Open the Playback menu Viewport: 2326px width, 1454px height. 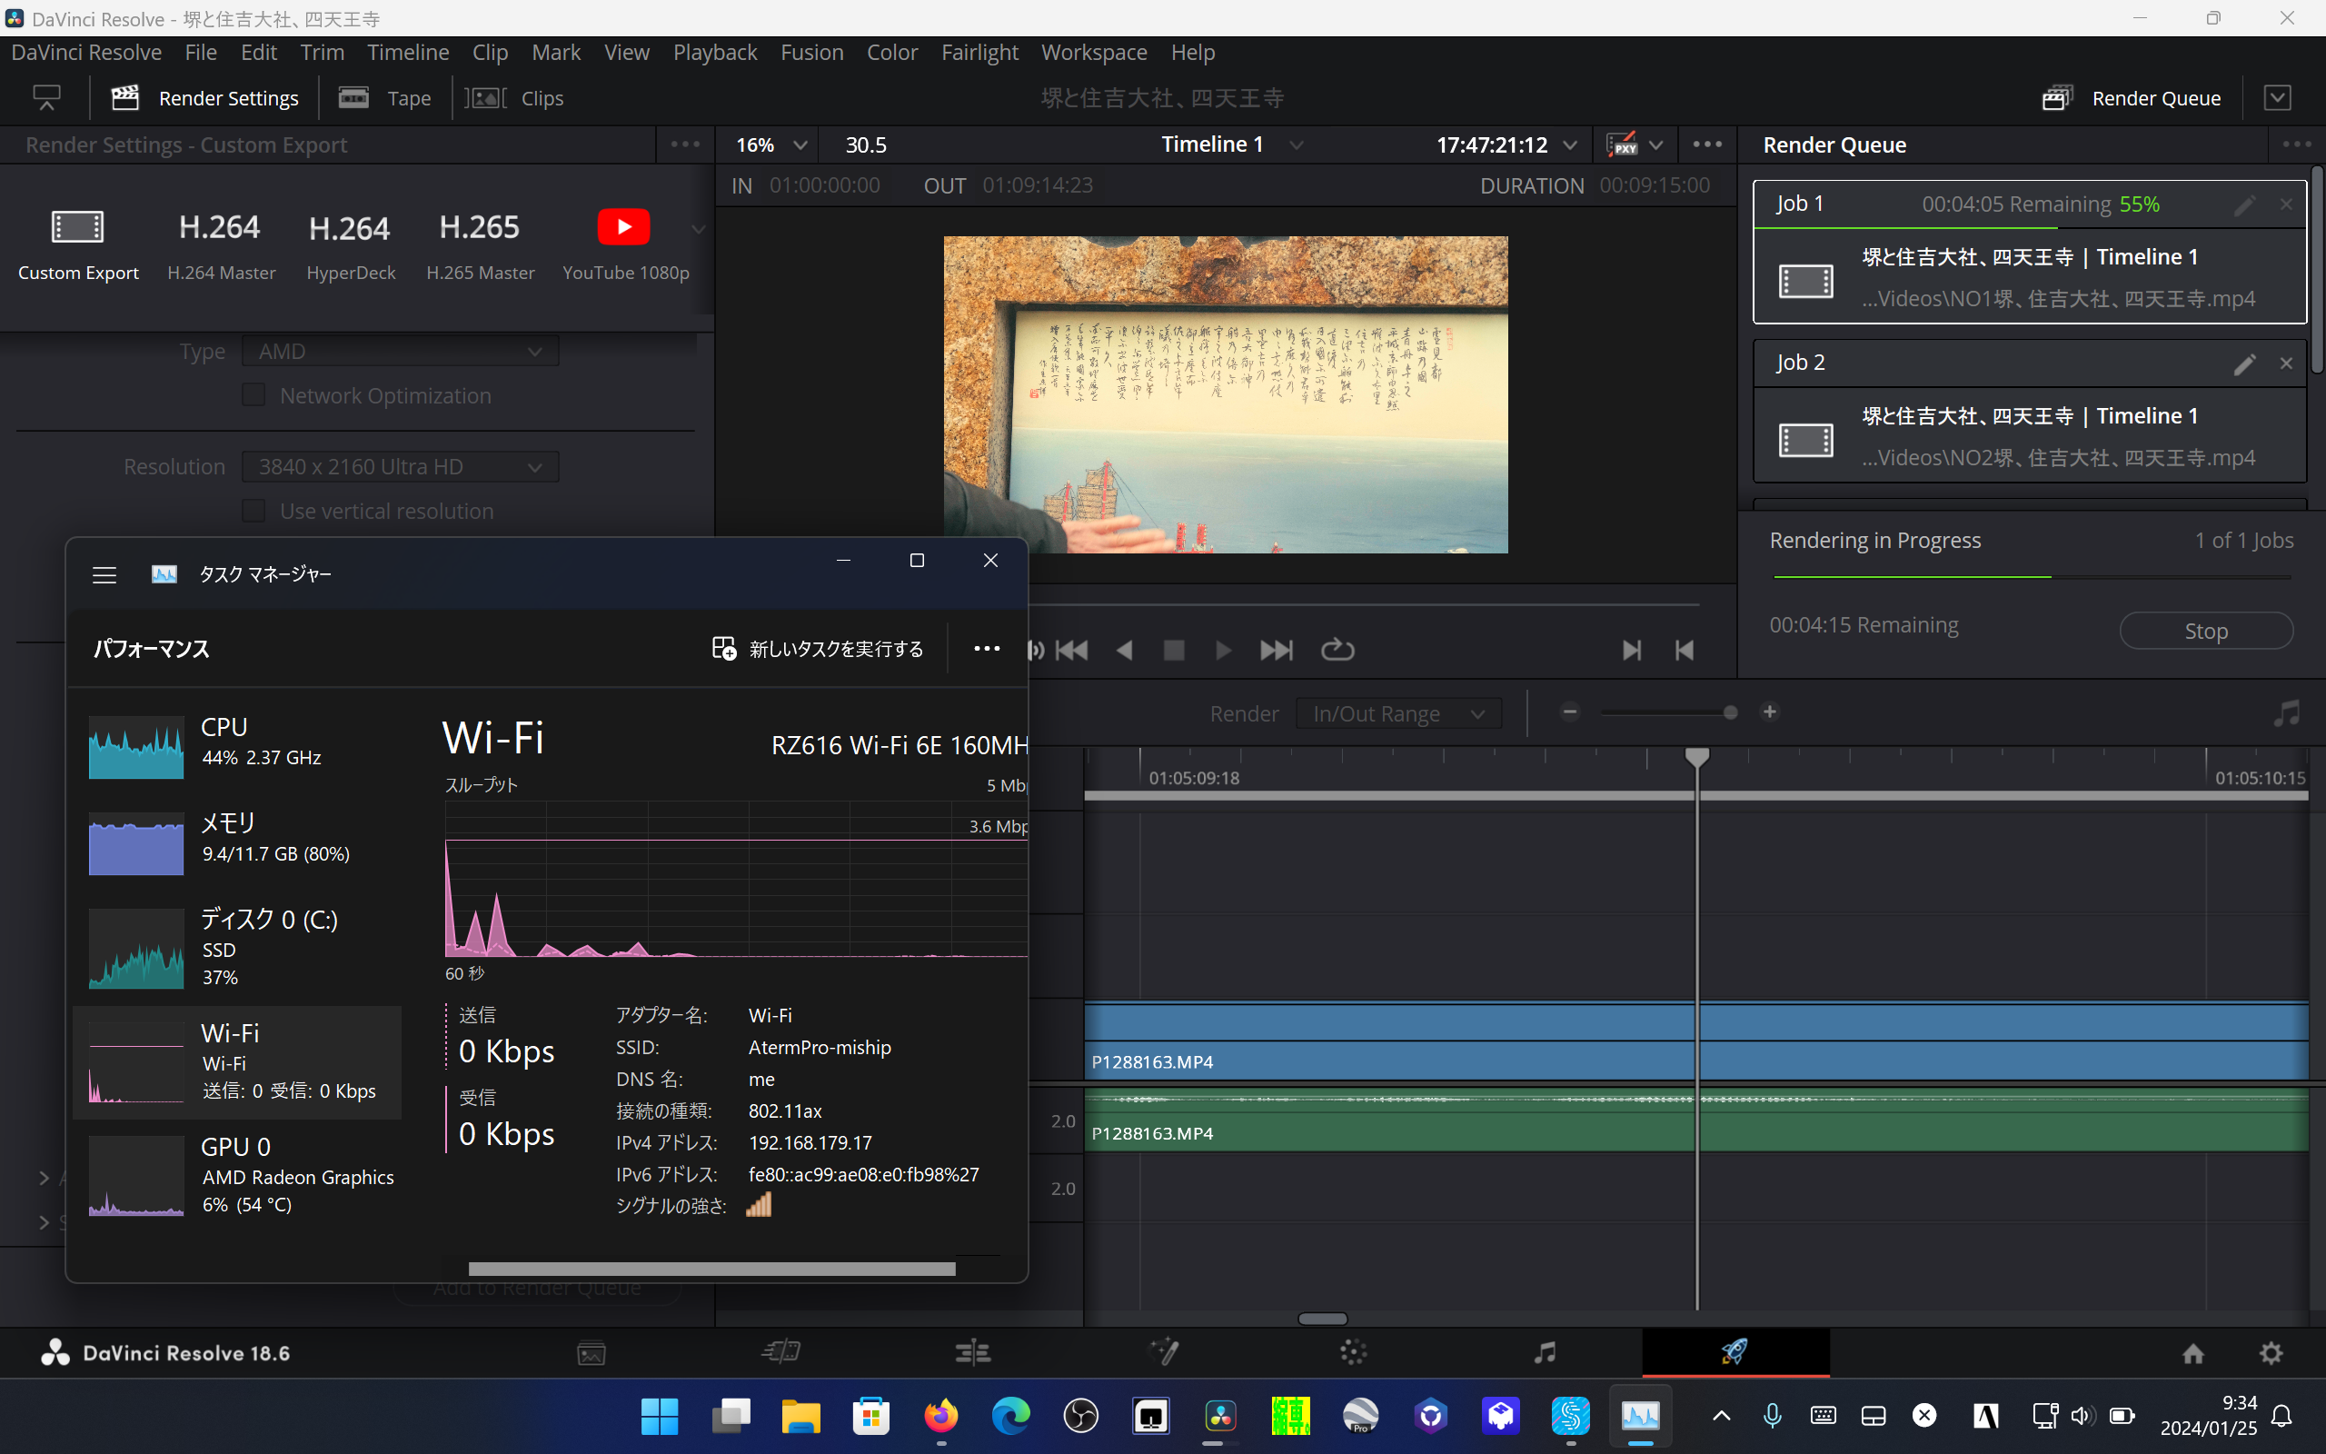coord(714,52)
